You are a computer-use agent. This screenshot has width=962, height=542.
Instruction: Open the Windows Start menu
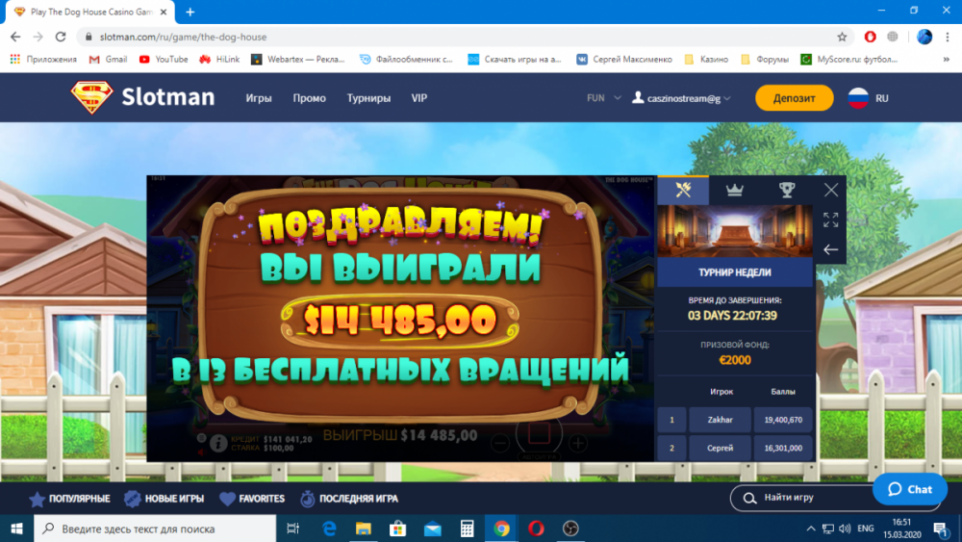16,529
